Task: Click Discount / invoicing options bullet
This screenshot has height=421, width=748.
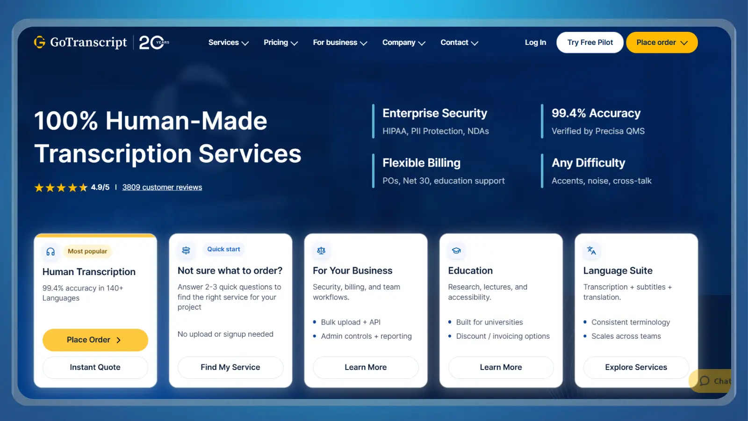Action: click(x=503, y=336)
